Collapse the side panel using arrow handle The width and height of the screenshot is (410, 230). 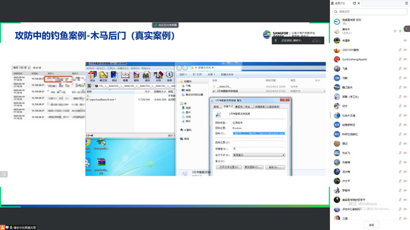pos(407,29)
